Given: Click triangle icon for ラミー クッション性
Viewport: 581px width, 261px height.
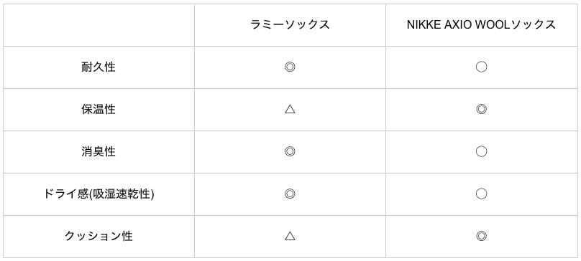Looking at the screenshot, I should point(290,236).
